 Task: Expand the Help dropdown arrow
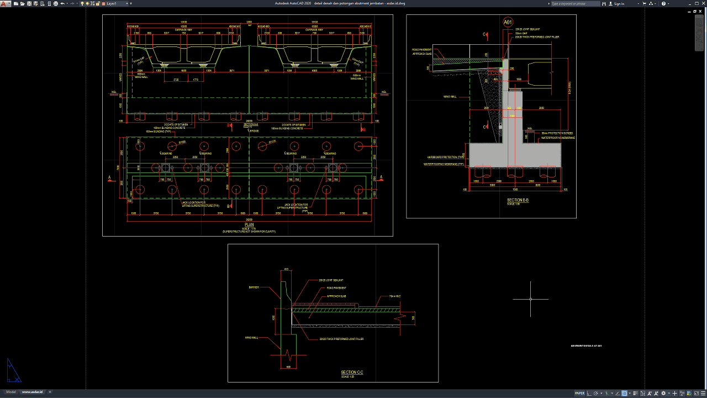pyautogui.click(x=668, y=3)
